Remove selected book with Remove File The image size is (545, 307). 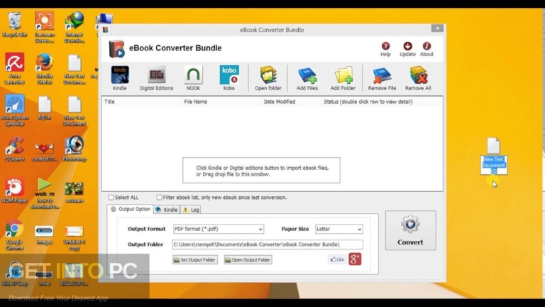[x=382, y=78]
